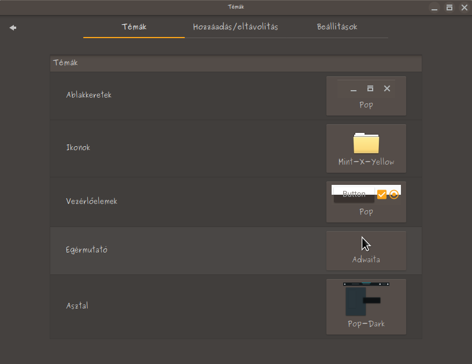The image size is (472, 364).
Task: Open the Beállítások tab
Action: coord(337,27)
